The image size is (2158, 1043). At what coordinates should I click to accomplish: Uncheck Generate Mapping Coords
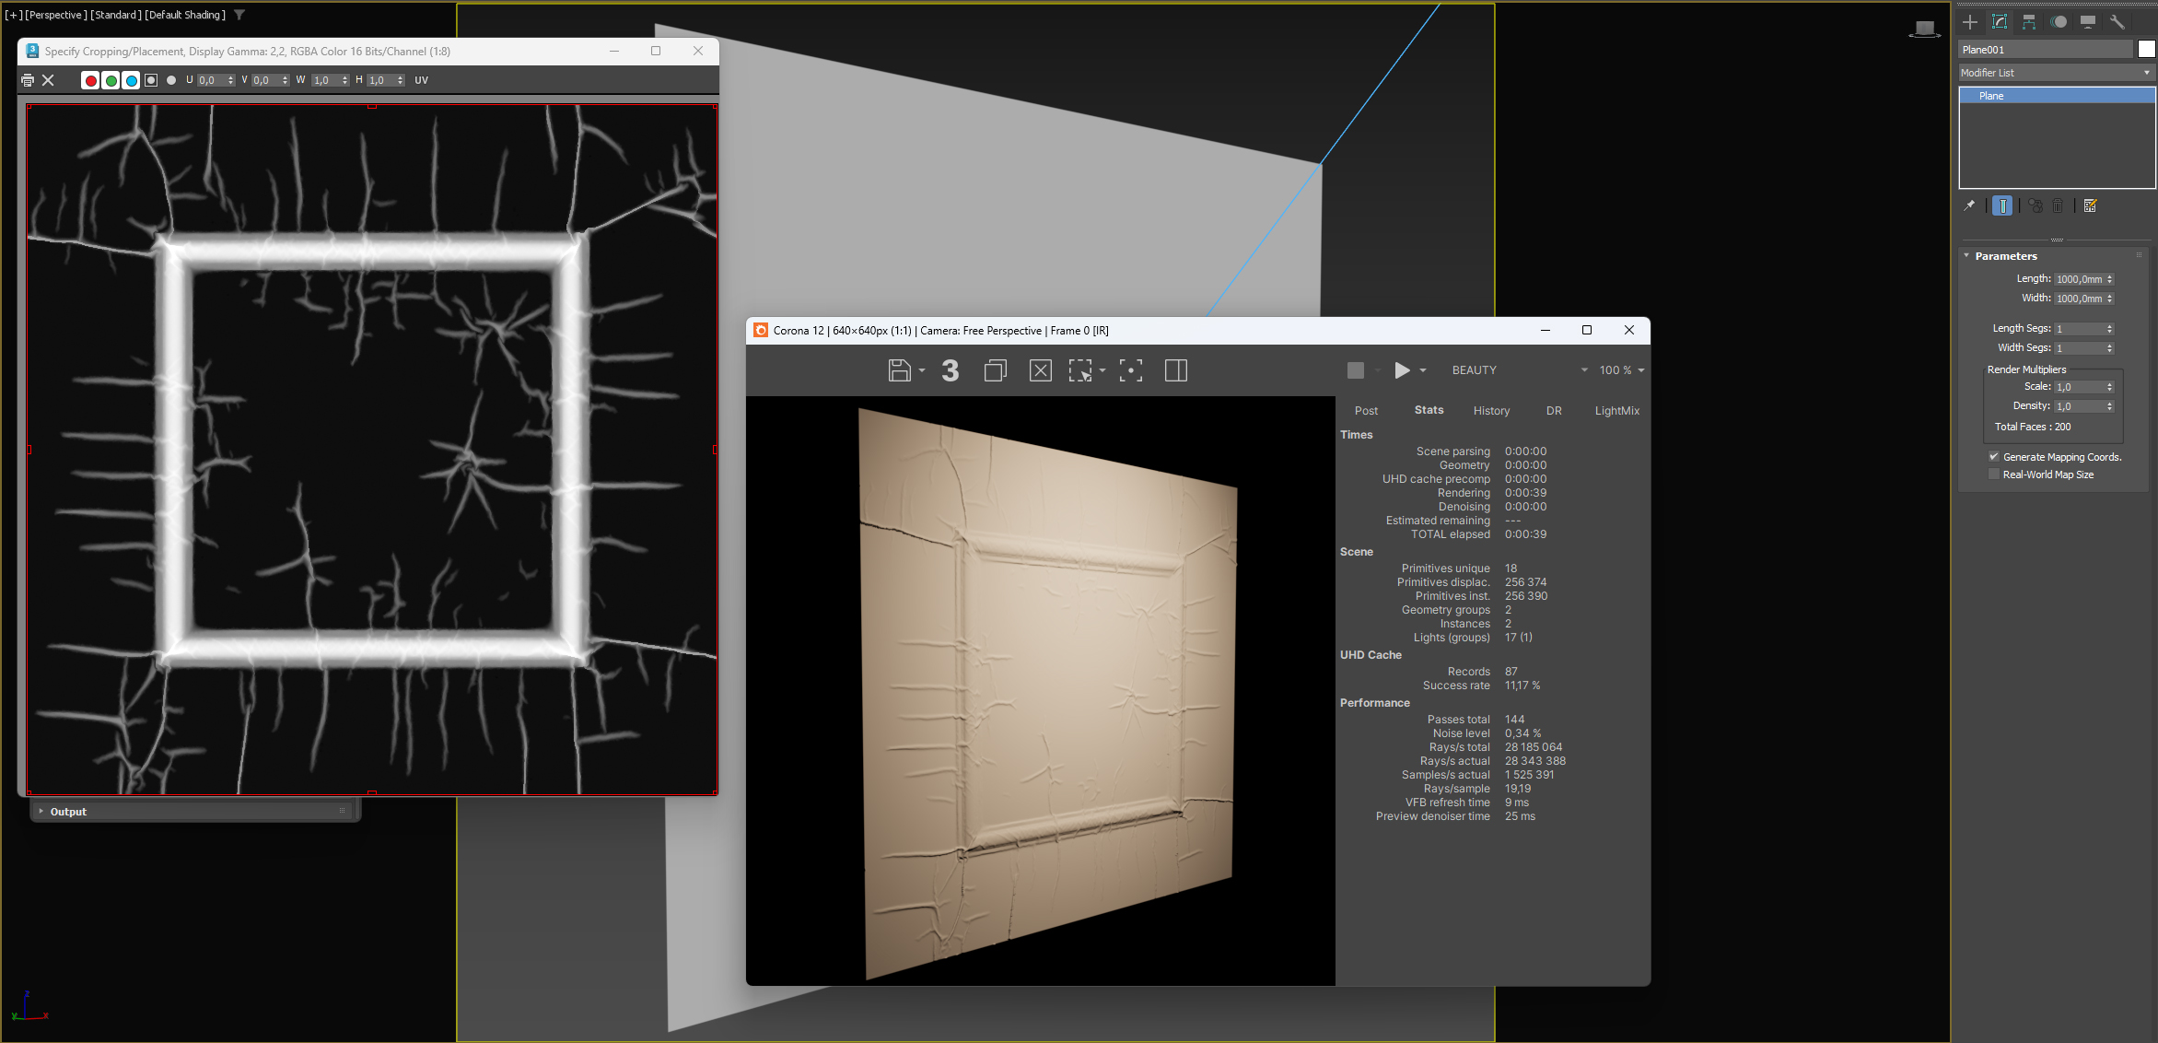tap(1994, 457)
